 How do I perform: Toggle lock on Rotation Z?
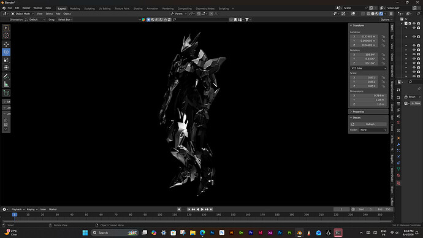point(383,63)
